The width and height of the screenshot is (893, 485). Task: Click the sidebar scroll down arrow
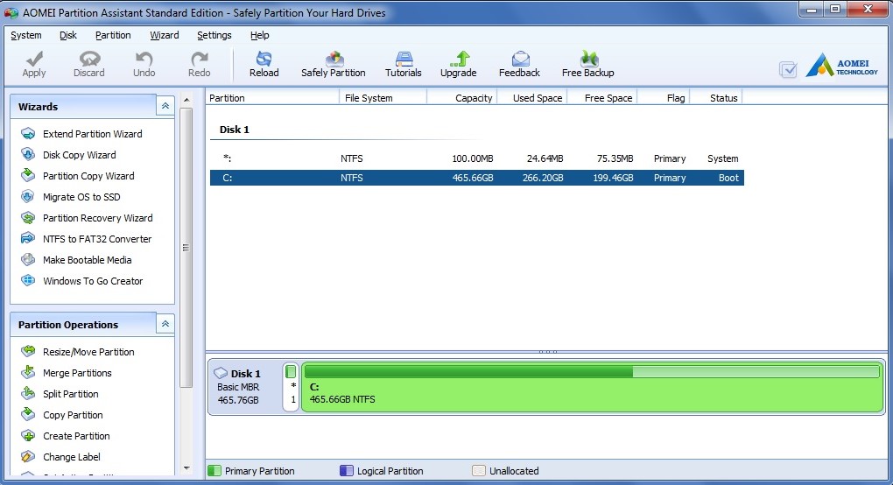click(x=186, y=468)
